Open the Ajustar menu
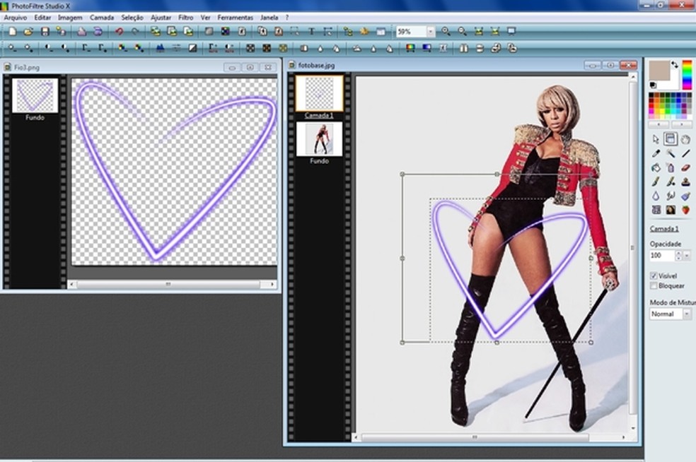Viewport: 696px width, 462px height. point(161,18)
